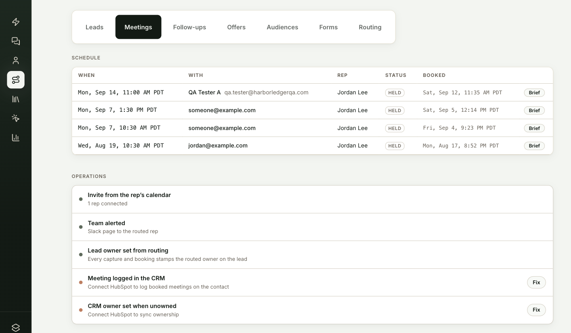
Task: Click the QA Tester A name
Action: [x=204, y=92]
